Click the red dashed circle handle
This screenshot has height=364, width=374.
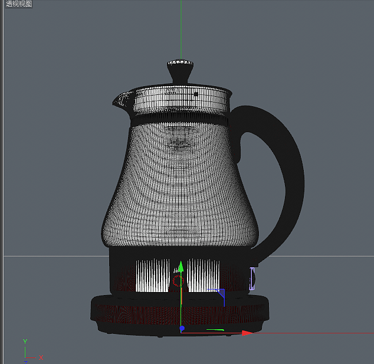178,280
